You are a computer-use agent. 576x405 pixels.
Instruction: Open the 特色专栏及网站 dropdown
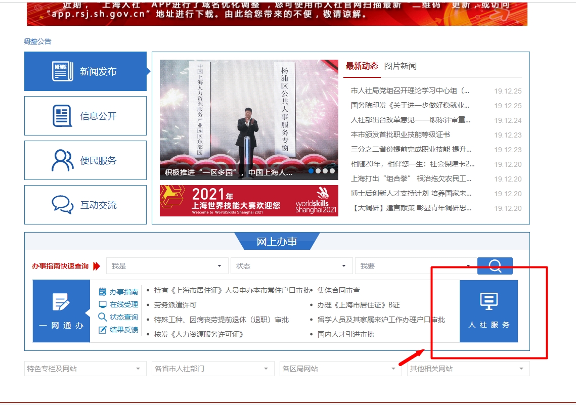point(85,369)
